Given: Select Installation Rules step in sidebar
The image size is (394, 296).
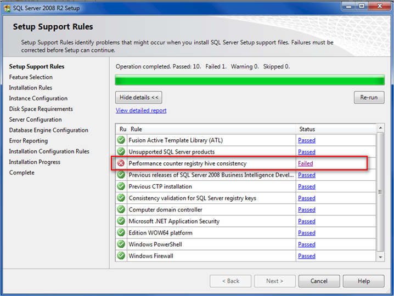Looking at the screenshot, I should (31, 88).
